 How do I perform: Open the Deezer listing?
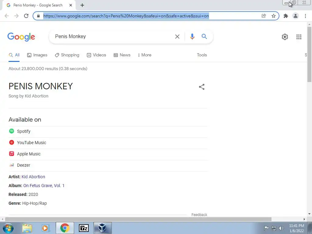click(108, 165)
